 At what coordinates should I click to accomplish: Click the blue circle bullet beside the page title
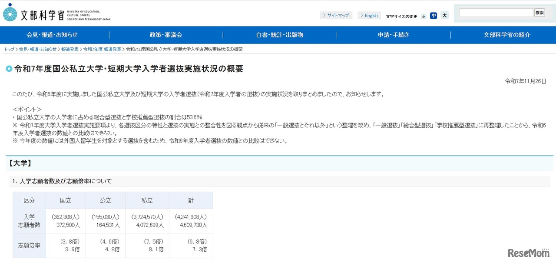point(8,69)
